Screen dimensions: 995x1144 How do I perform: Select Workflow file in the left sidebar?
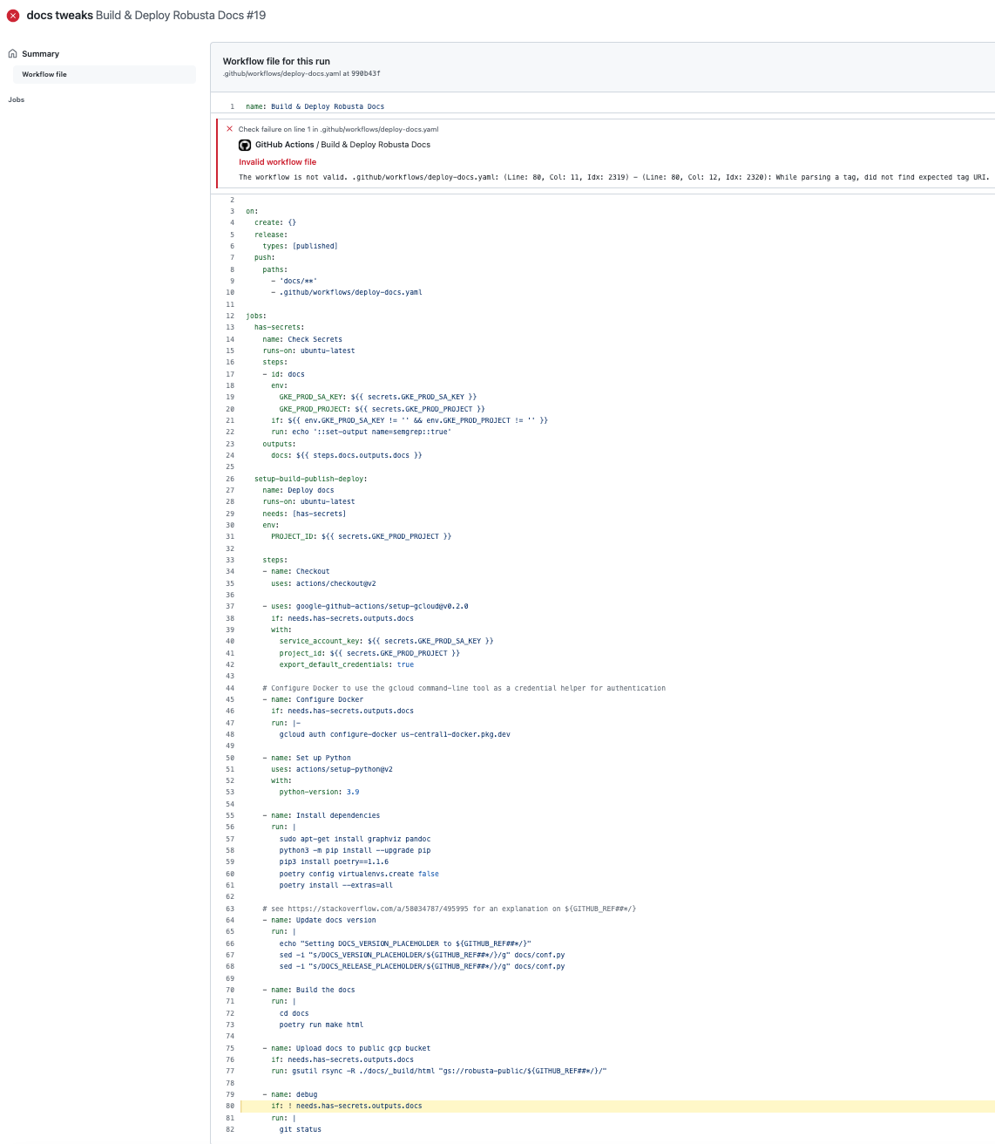[44, 74]
